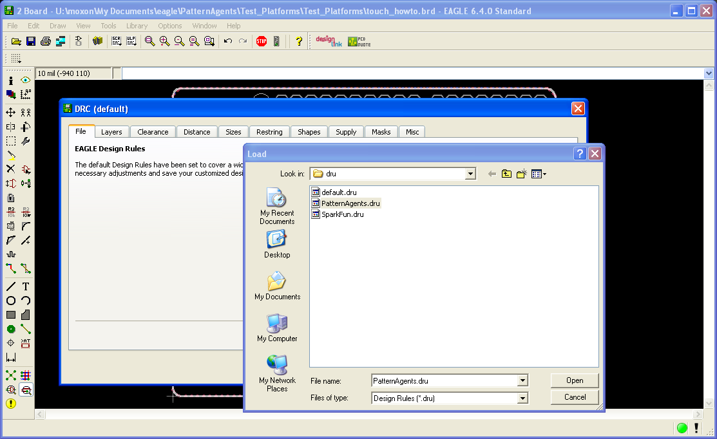The image size is (717, 439).
Task: Open the Errors (yellow exclamation) tool
Action: (11, 404)
